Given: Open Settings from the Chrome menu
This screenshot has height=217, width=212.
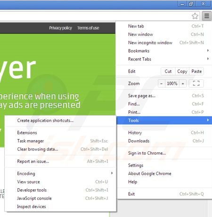Looking at the screenshot, I should (164, 165).
